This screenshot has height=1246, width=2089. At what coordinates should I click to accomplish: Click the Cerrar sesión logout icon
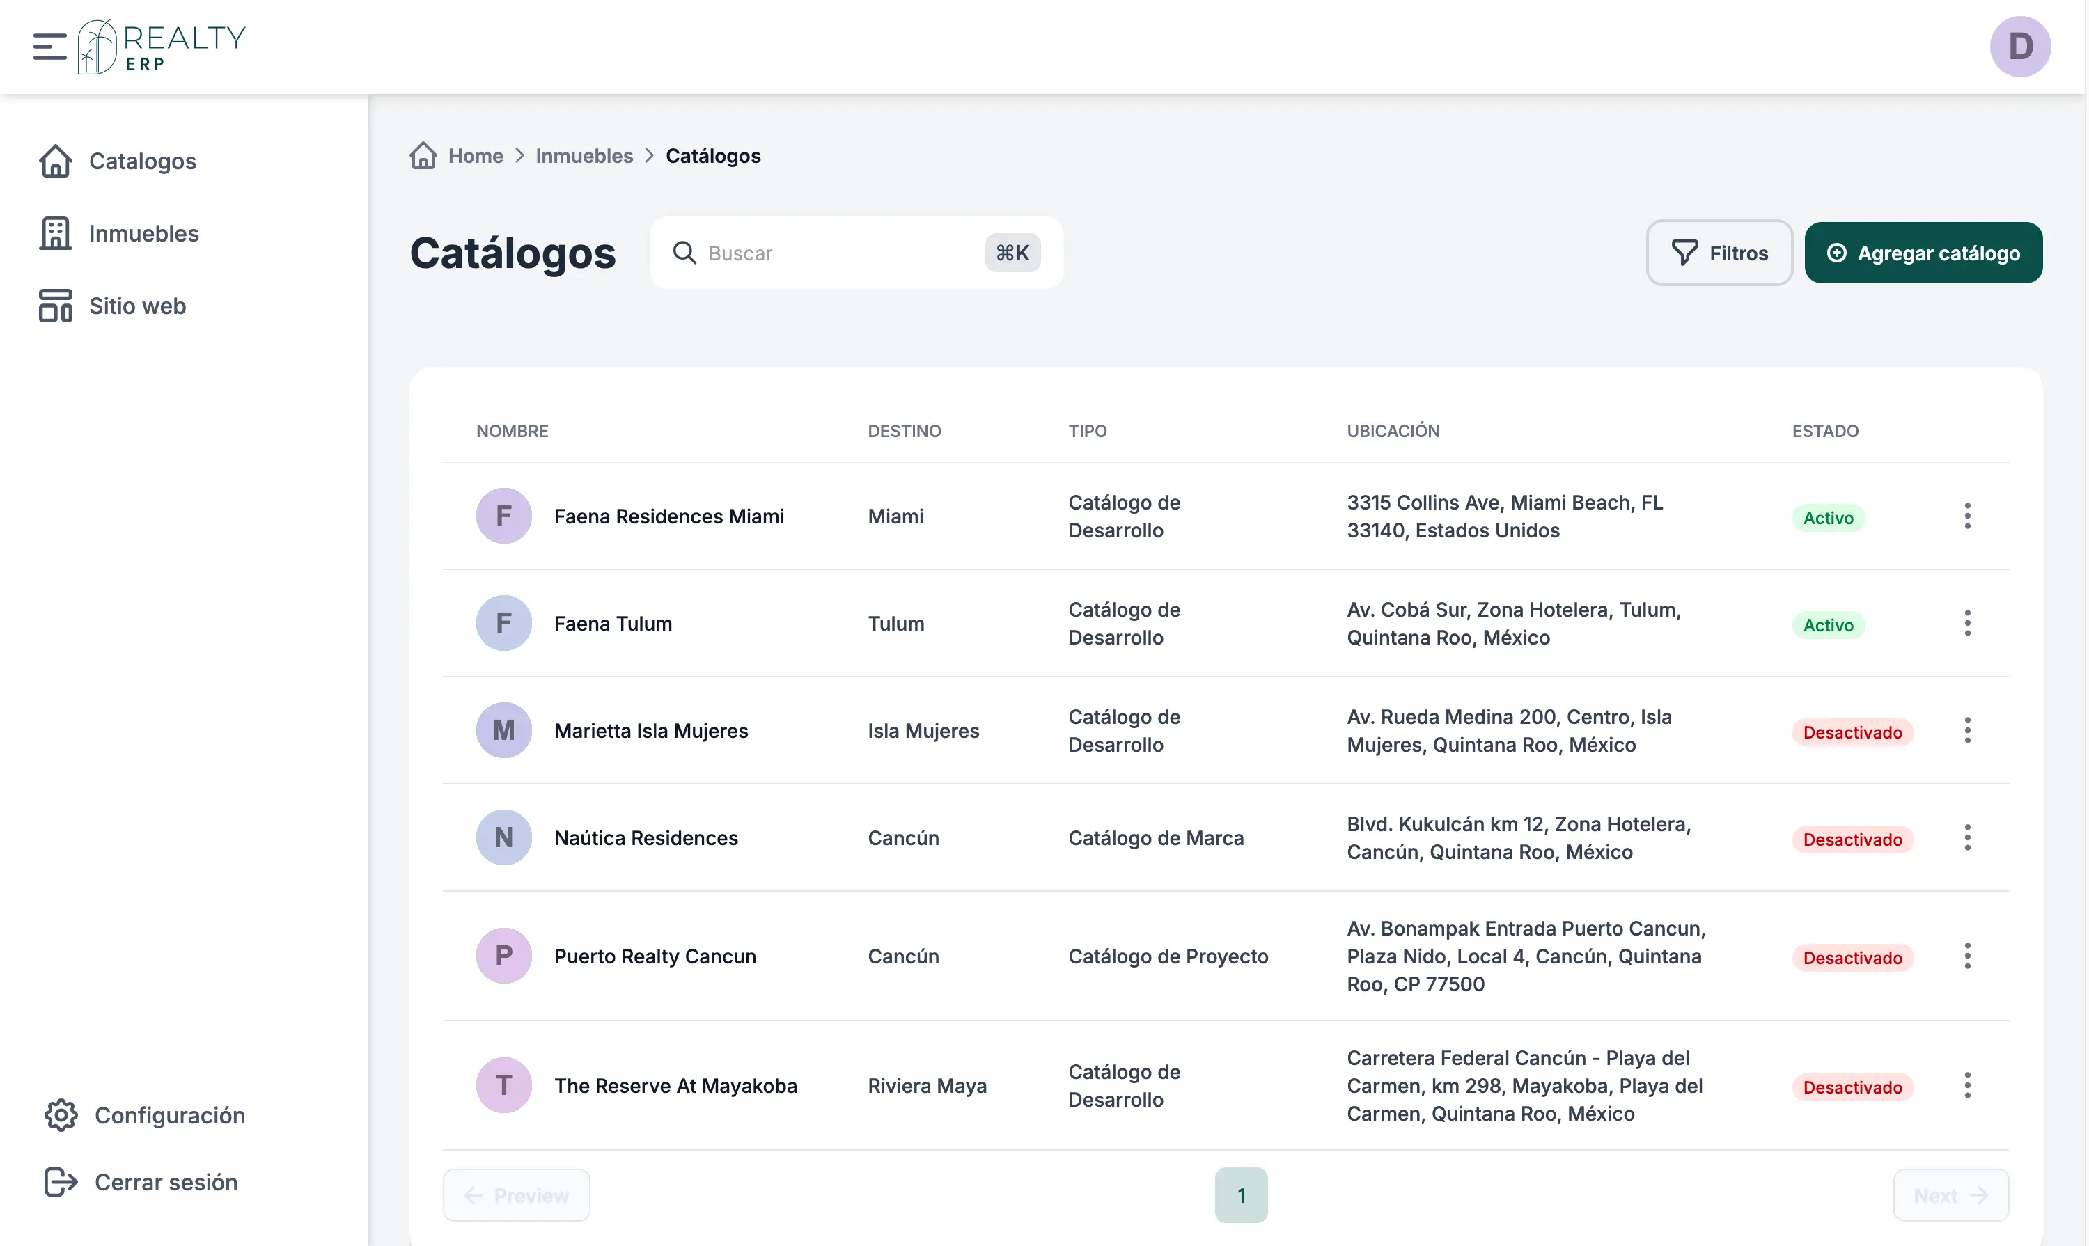pos(61,1181)
